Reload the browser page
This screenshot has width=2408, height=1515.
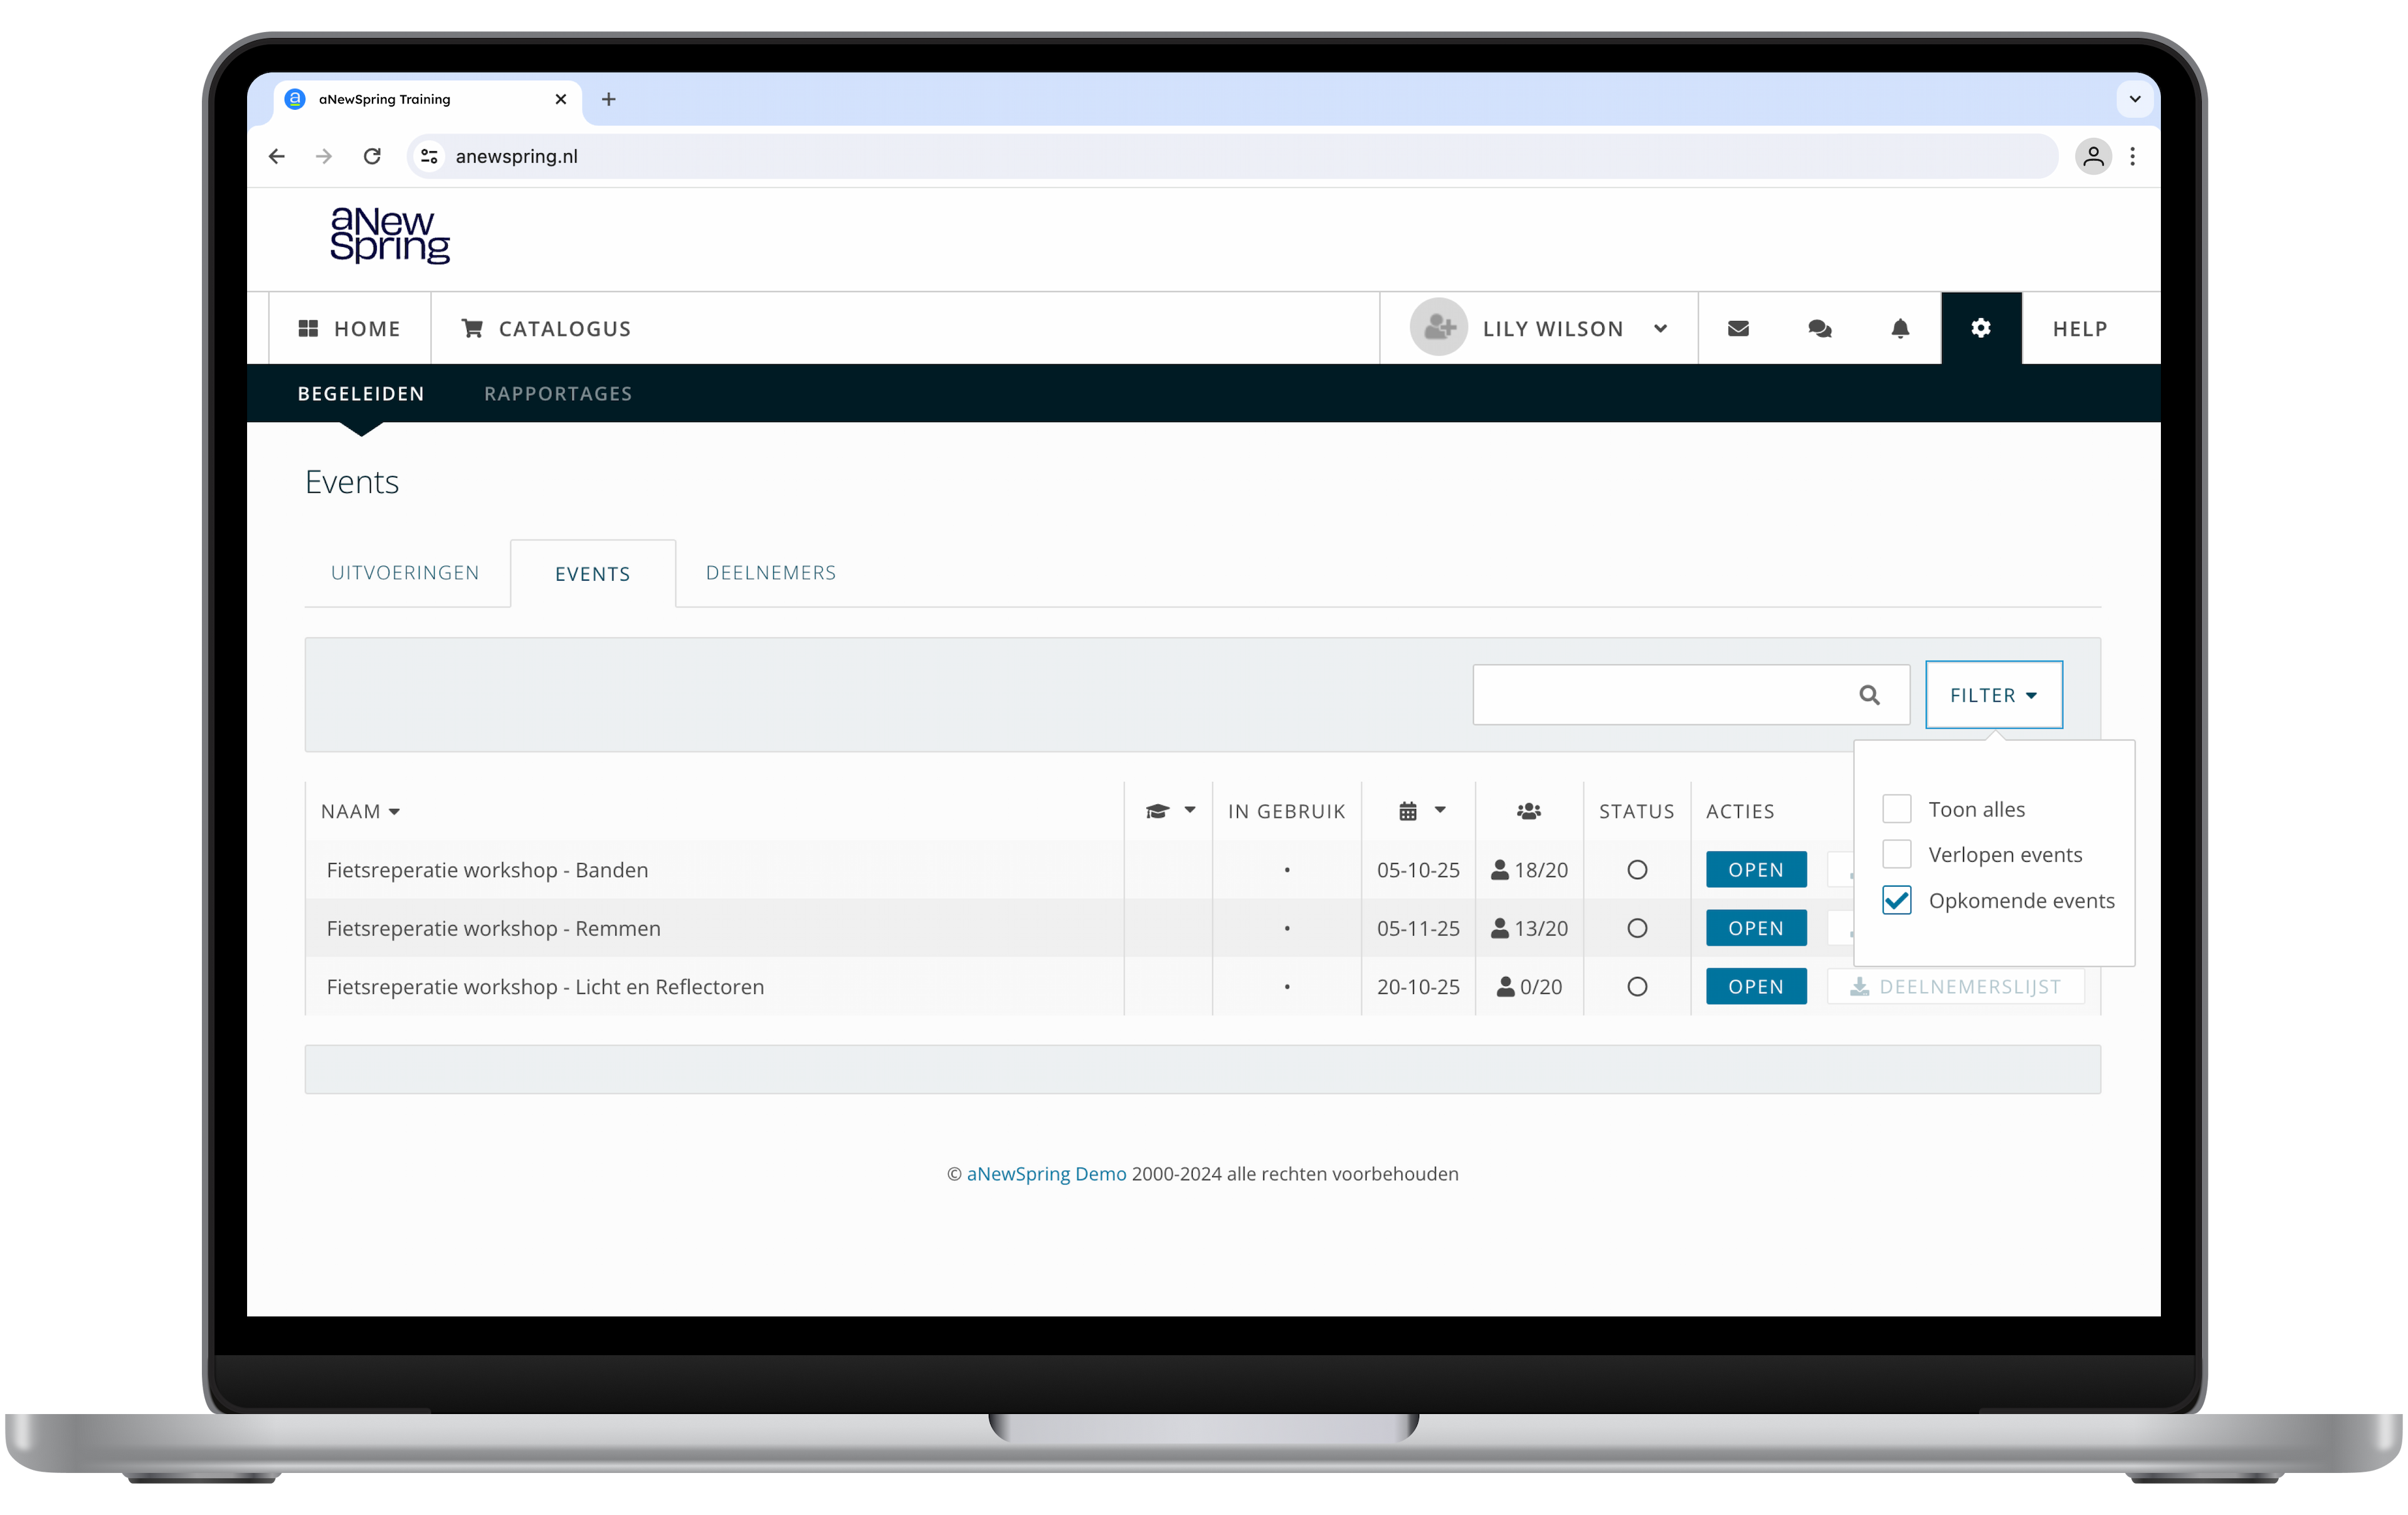372,156
